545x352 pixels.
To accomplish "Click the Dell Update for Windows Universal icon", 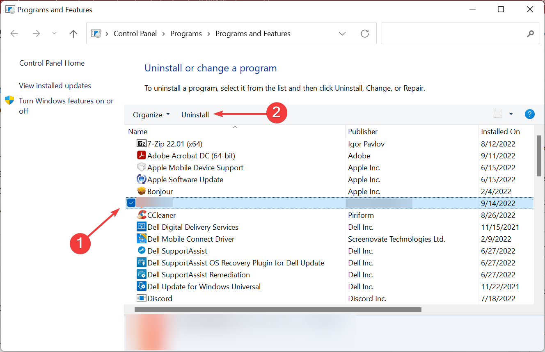I will click(x=142, y=286).
